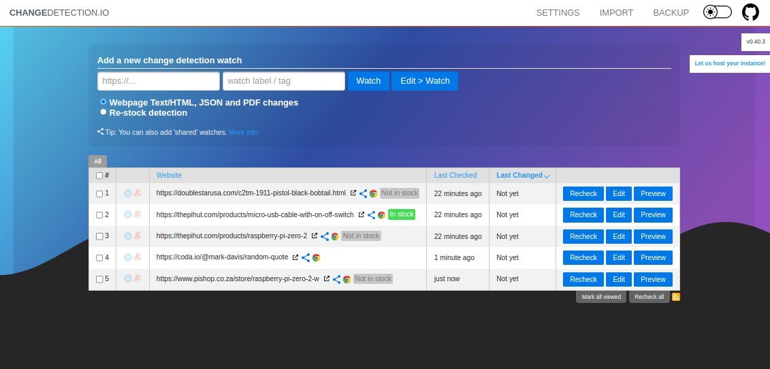Click Edit > Watch button
This screenshot has width=770, height=369.
[425, 81]
